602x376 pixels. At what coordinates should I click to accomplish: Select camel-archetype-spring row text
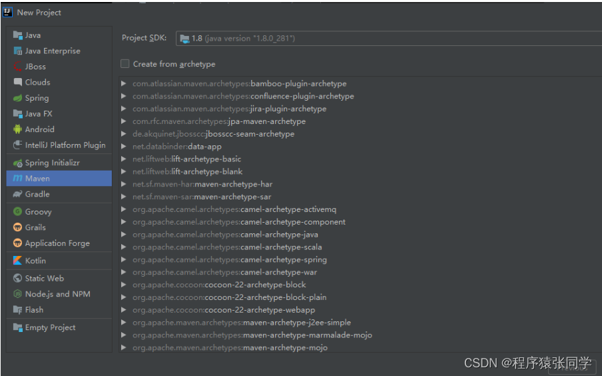pos(230,259)
